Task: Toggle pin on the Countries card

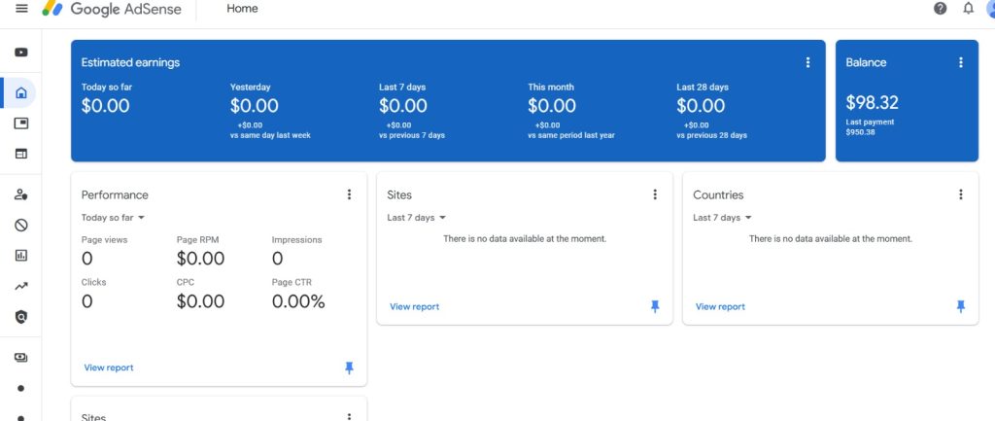Action: (x=961, y=306)
